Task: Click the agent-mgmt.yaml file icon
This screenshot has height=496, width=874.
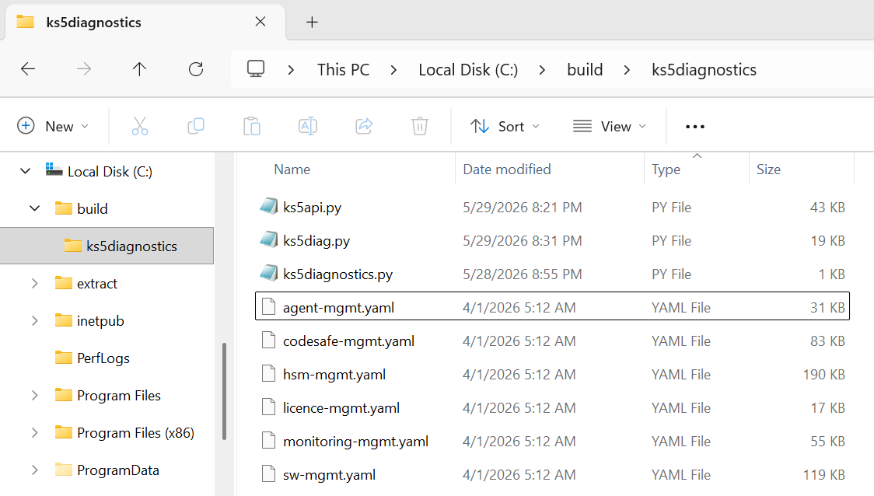Action: coord(269,307)
